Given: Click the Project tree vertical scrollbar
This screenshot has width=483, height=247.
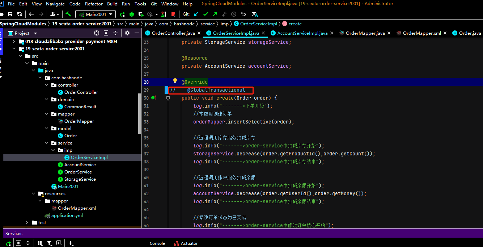Looking at the screenshot, I should 140,114.
